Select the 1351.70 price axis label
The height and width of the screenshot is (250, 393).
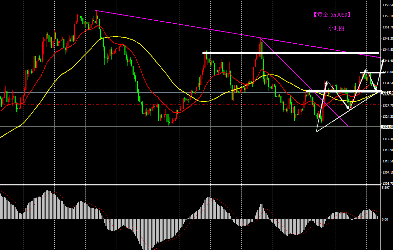388,27
